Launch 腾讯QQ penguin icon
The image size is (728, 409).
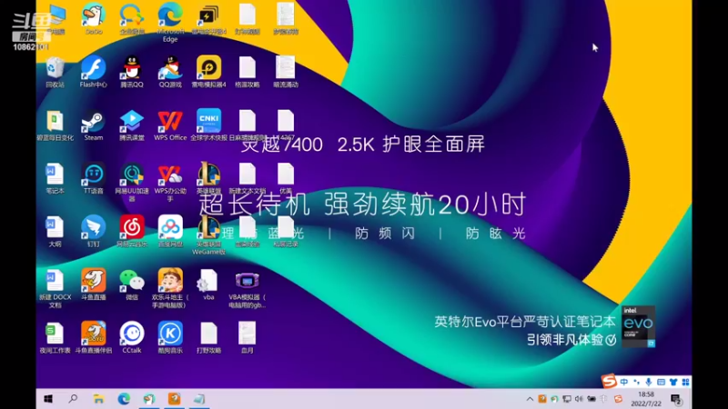[132, 72]
